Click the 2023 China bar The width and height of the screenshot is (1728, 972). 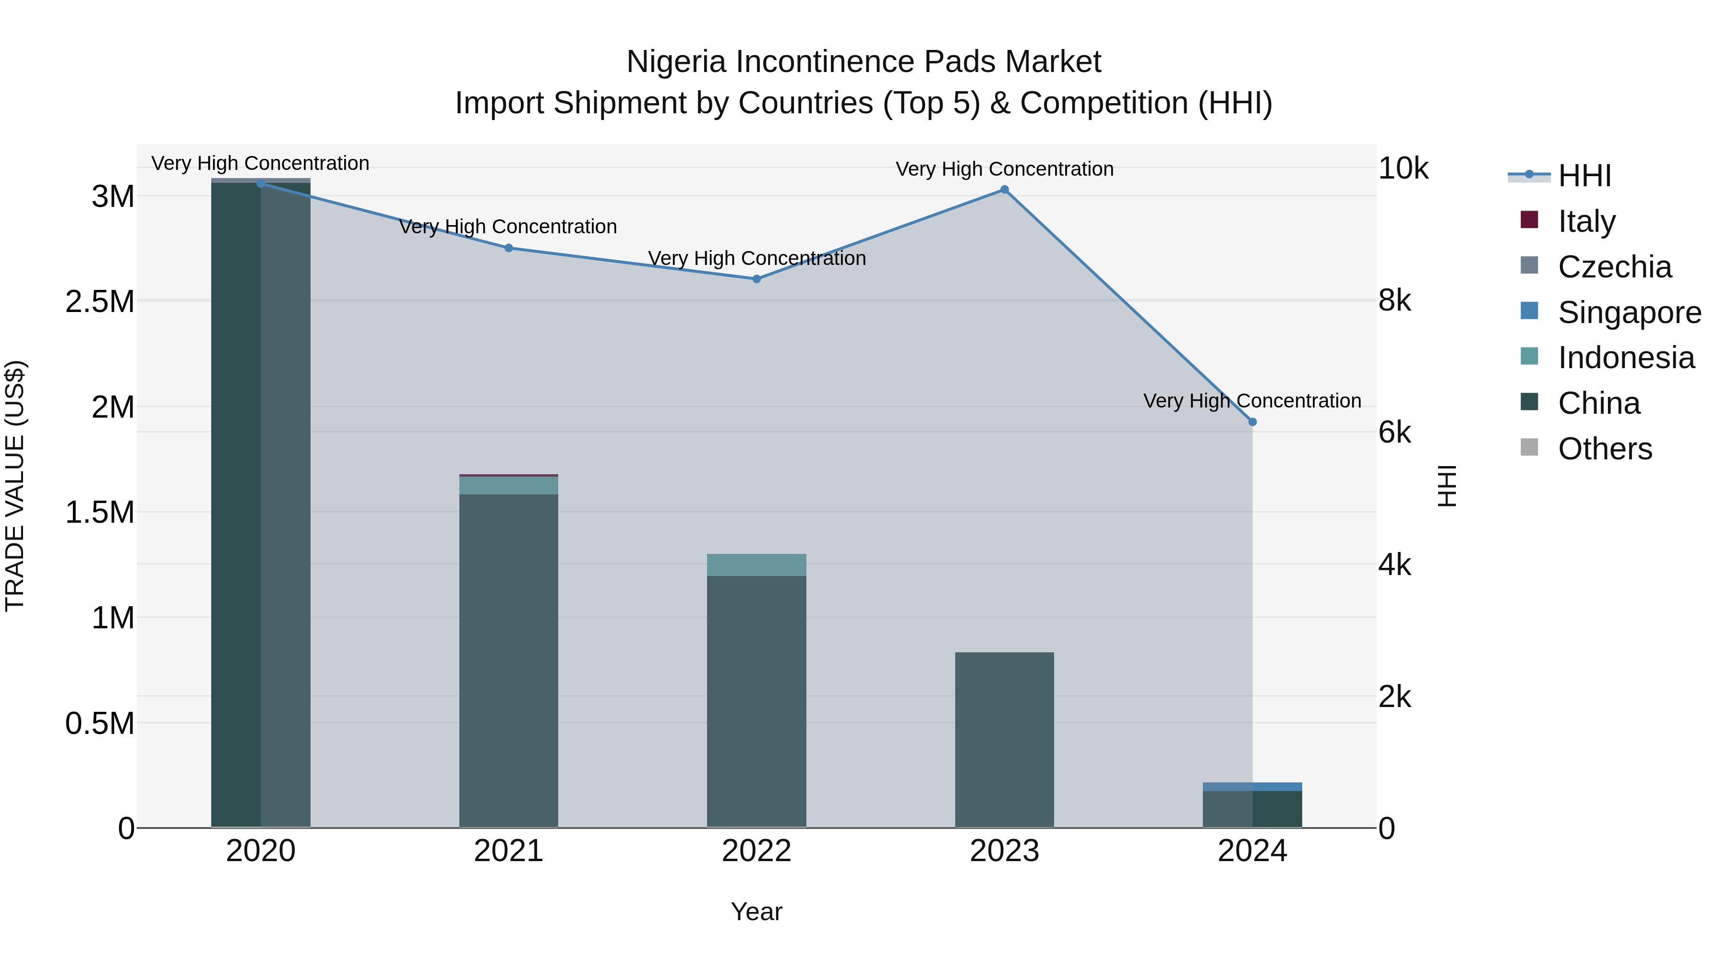click(1004, 740)
